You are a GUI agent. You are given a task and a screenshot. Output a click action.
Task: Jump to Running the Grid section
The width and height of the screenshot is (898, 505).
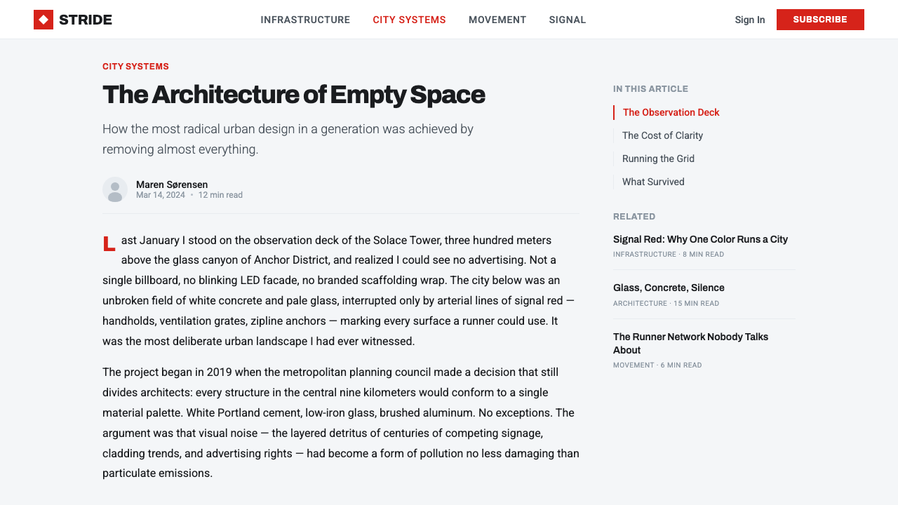(x=658, y=159)
